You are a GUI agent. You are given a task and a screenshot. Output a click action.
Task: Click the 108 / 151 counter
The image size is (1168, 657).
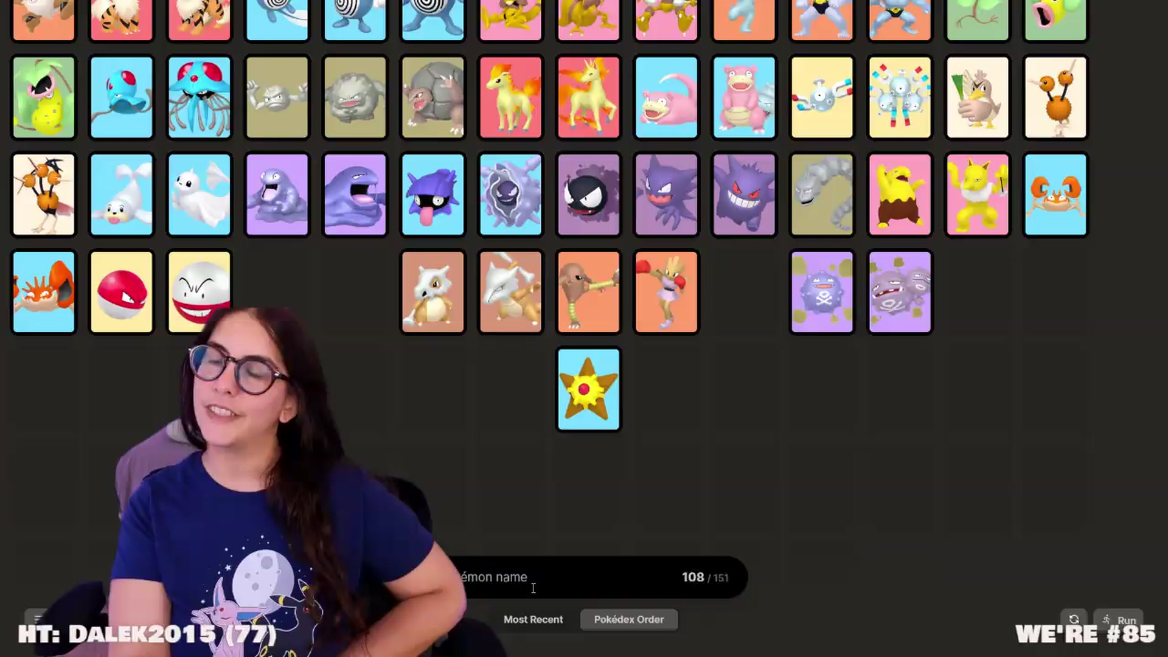[x=705, y=577]
